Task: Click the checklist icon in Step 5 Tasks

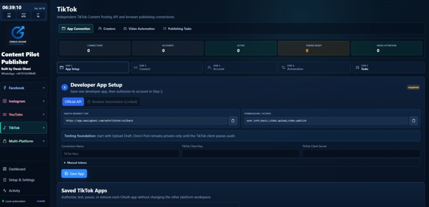Action: [357, 67]
